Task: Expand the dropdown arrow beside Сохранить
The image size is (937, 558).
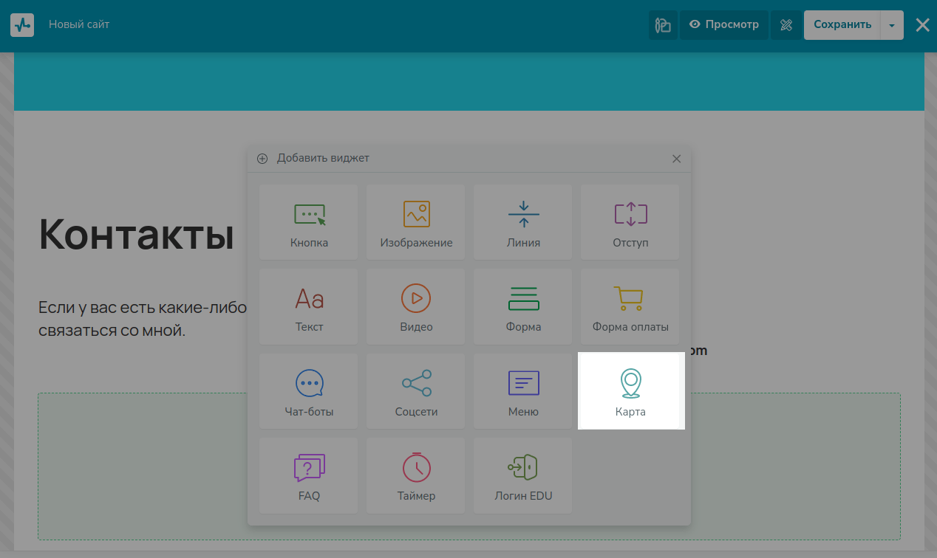Action: pyautogui.click(x=892, y=25)
